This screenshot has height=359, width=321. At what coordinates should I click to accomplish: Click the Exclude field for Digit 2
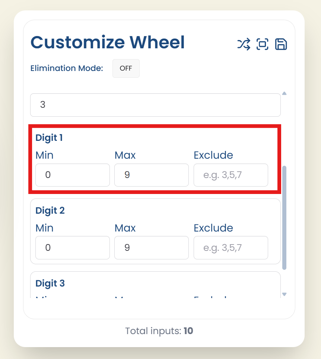231,248
